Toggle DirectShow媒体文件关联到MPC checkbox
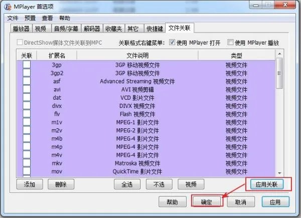The width and height of the screenshot is (301, 218). 20,43
